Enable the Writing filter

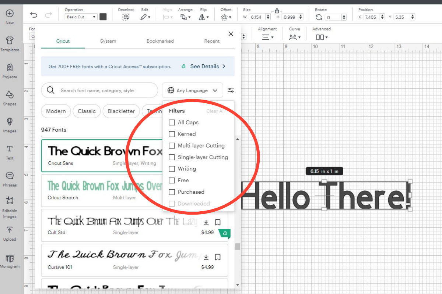point(172,169)
